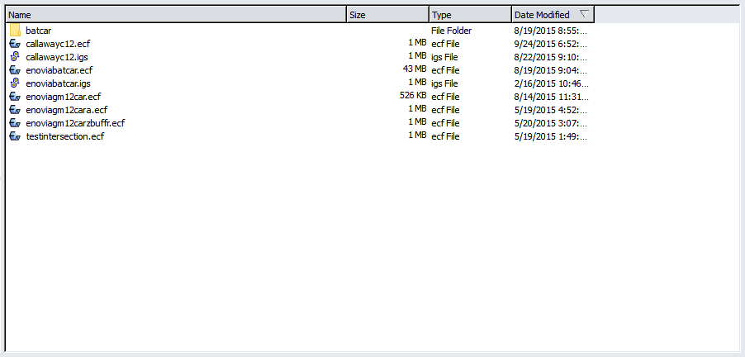Click the 526 KB size entry
The height and width of the screenshot is (357, 745).
point(412,97)
